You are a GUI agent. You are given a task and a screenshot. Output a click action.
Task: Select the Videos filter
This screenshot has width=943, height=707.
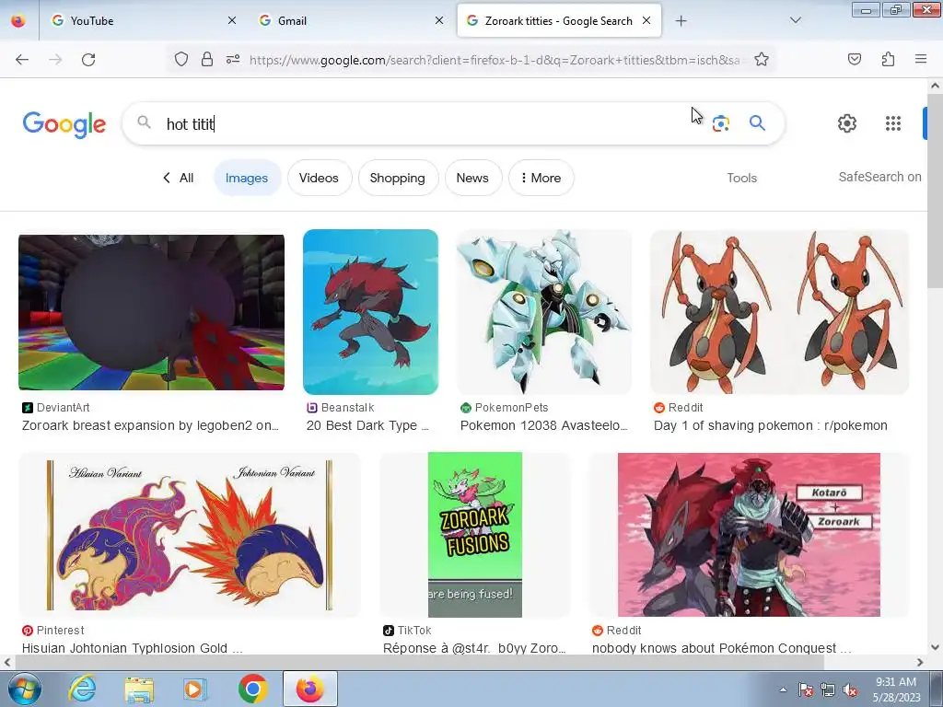[319, 178]
